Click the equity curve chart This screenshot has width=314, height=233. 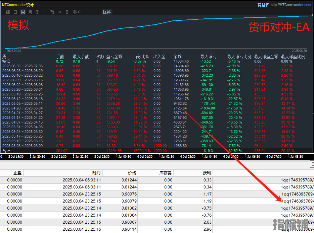156,32
